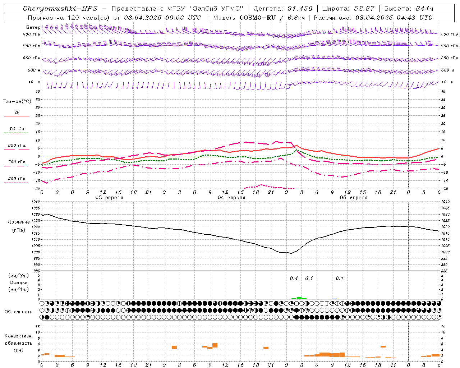Screen dimensions: 460x368
Task: Click the Широта: 52.87 value
Action: 348,9
